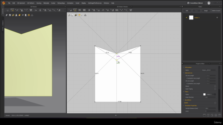Enable the Seam Taping checkbox
The height and width of the screenshot is (125, 223).
[215, 89]
